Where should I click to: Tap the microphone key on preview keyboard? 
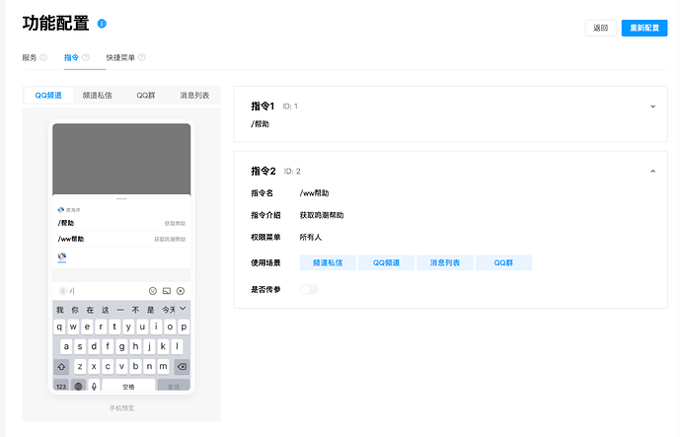click(95, 386)
